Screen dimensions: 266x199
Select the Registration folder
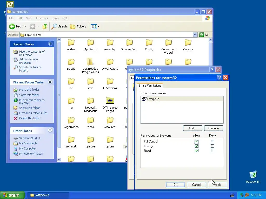click(71, 123)
